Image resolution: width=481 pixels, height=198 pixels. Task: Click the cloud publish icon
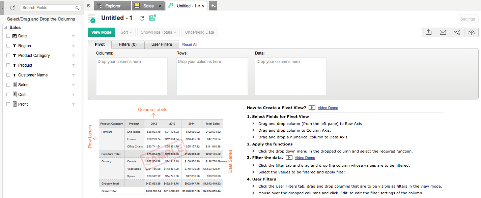tap(471, 32)
